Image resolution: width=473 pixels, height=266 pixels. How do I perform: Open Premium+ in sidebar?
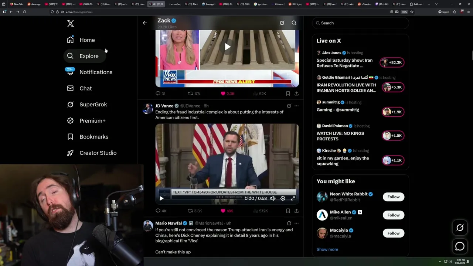[x=86, y=121]
